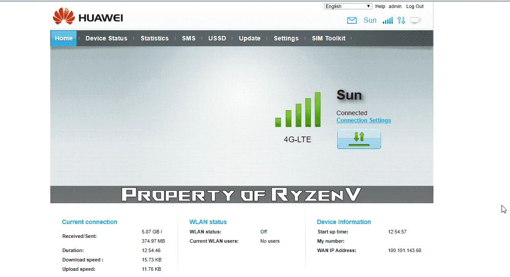
Task: Toggle the connect/disconnect data button
Action: (359, 139)
